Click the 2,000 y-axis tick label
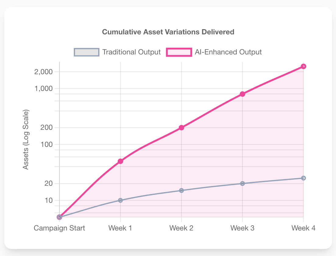 click(x=45, y=72)
